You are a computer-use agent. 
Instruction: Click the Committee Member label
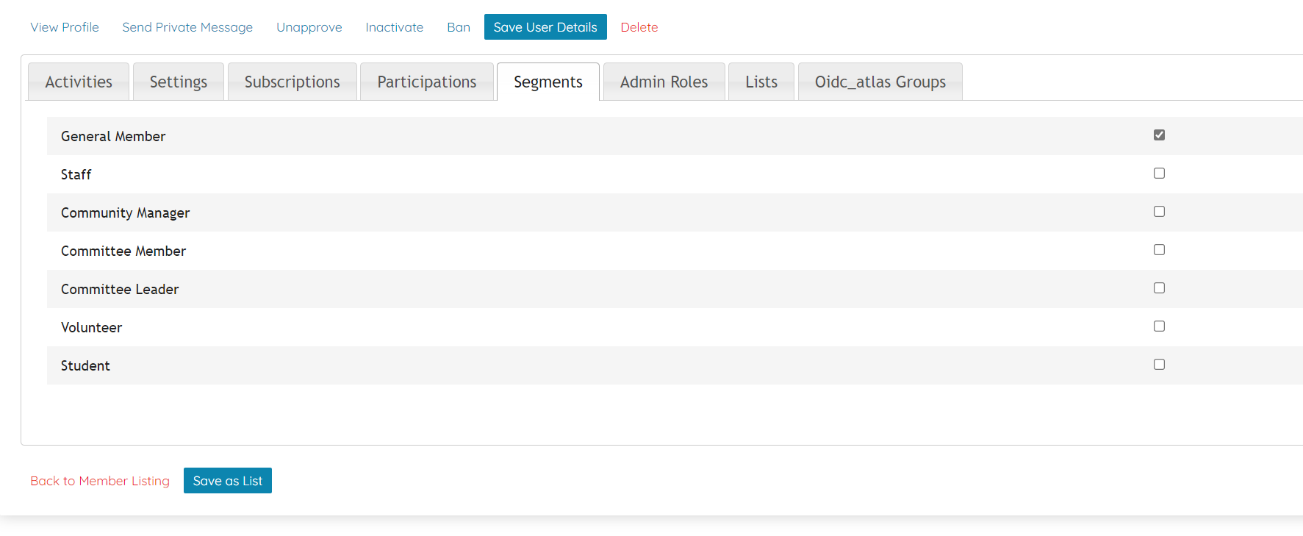(123, 251)
